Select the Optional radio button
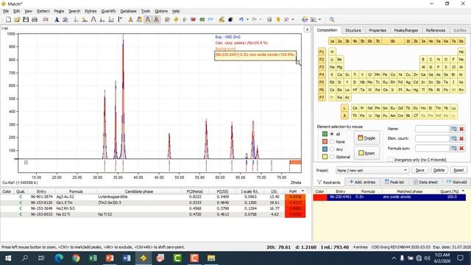The image size is (471, 265). [x=332, y=157]
